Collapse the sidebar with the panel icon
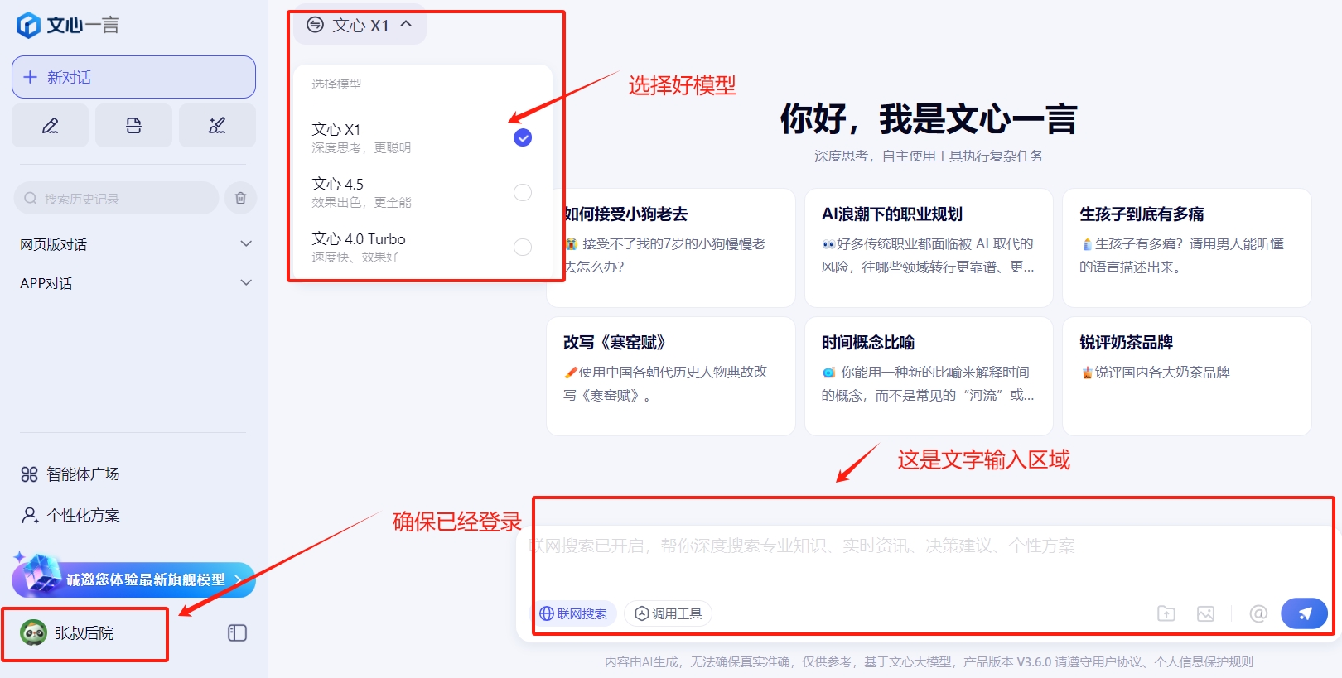 [237, 633]
